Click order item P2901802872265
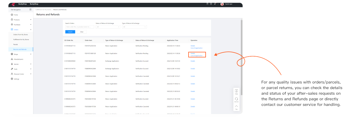Image resolution: width=353 pixels, height=128 pixels. tap(90, 61)
